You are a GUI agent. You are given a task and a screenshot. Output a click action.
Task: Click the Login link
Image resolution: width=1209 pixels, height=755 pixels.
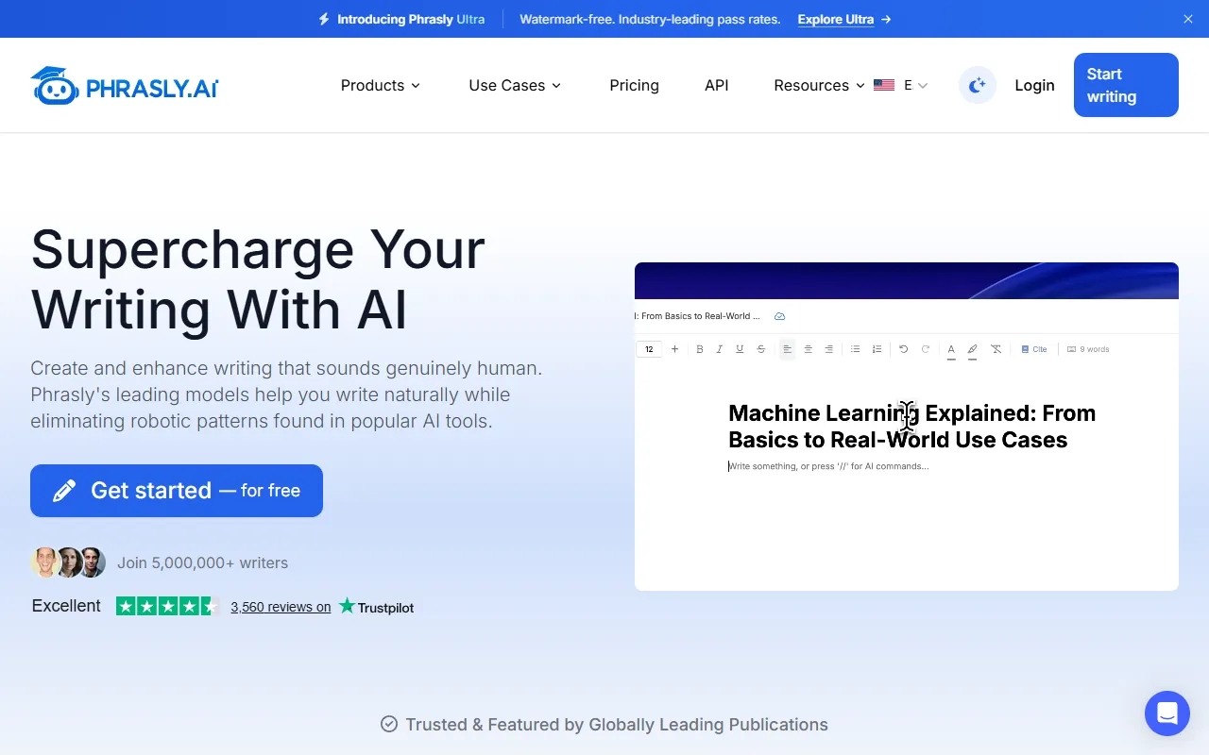[1034, 85]
